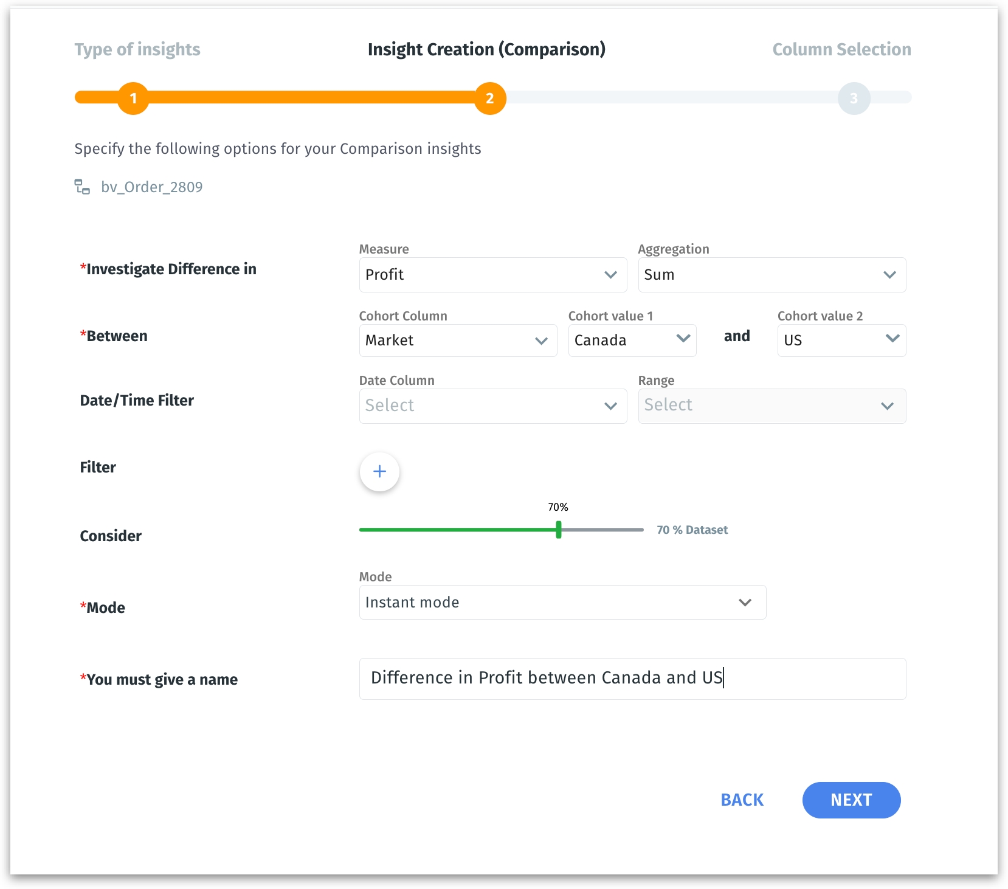The image size is (1008, 889).
Task: Open the Range select dropdown
Action: coord(771,406)
